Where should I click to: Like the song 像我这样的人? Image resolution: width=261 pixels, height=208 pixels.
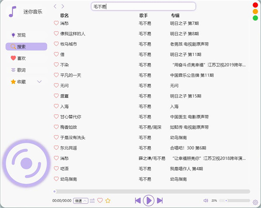point(56,33)
